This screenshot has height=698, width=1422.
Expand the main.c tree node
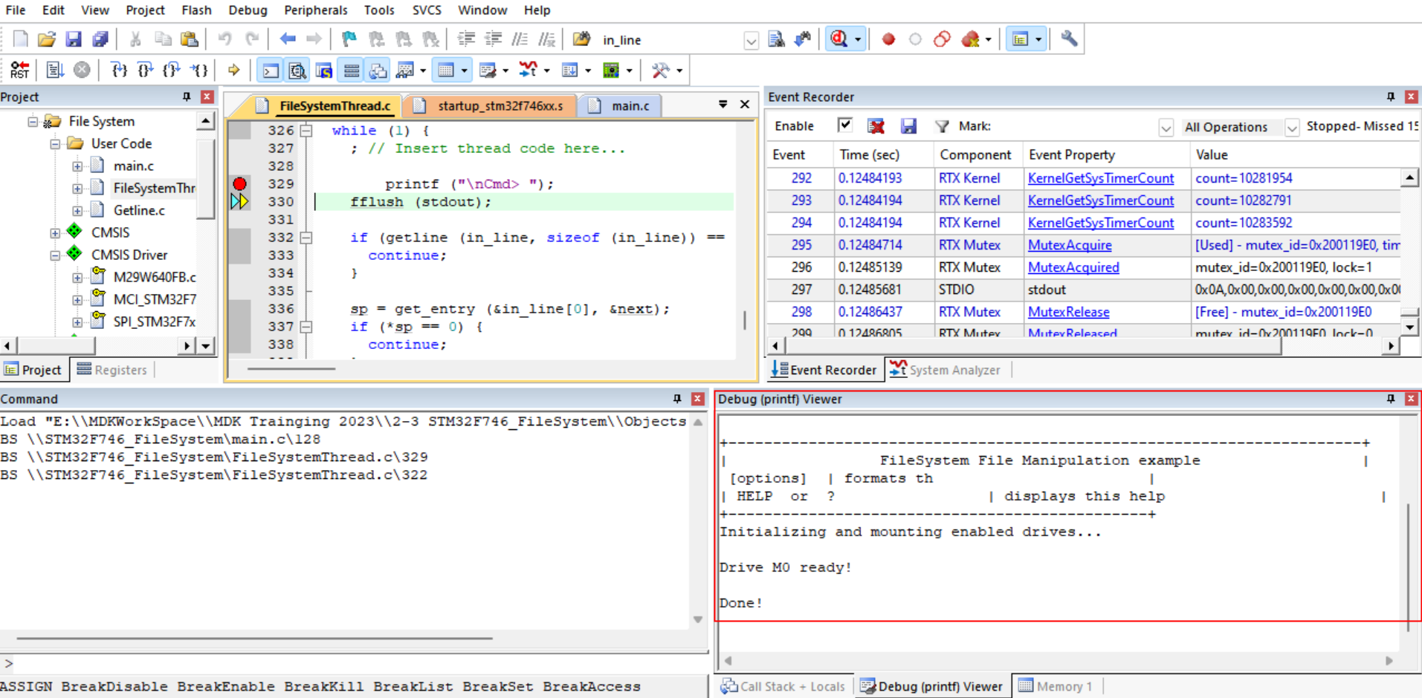77,166
